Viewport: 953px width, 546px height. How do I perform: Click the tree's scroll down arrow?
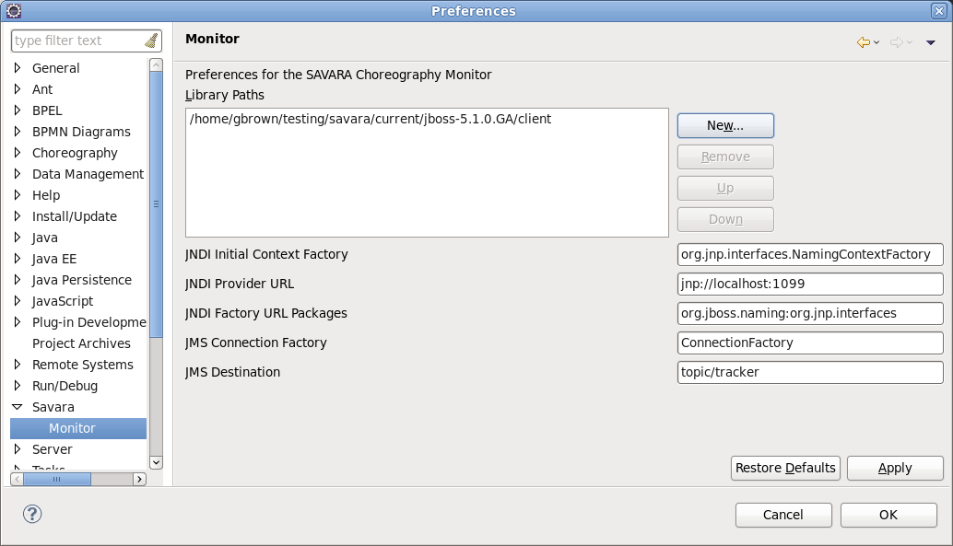pyautogui.click(x=156, y=462)
